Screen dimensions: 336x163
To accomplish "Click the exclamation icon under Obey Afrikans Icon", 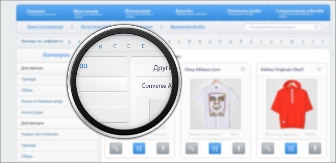I will pos(238,148).
